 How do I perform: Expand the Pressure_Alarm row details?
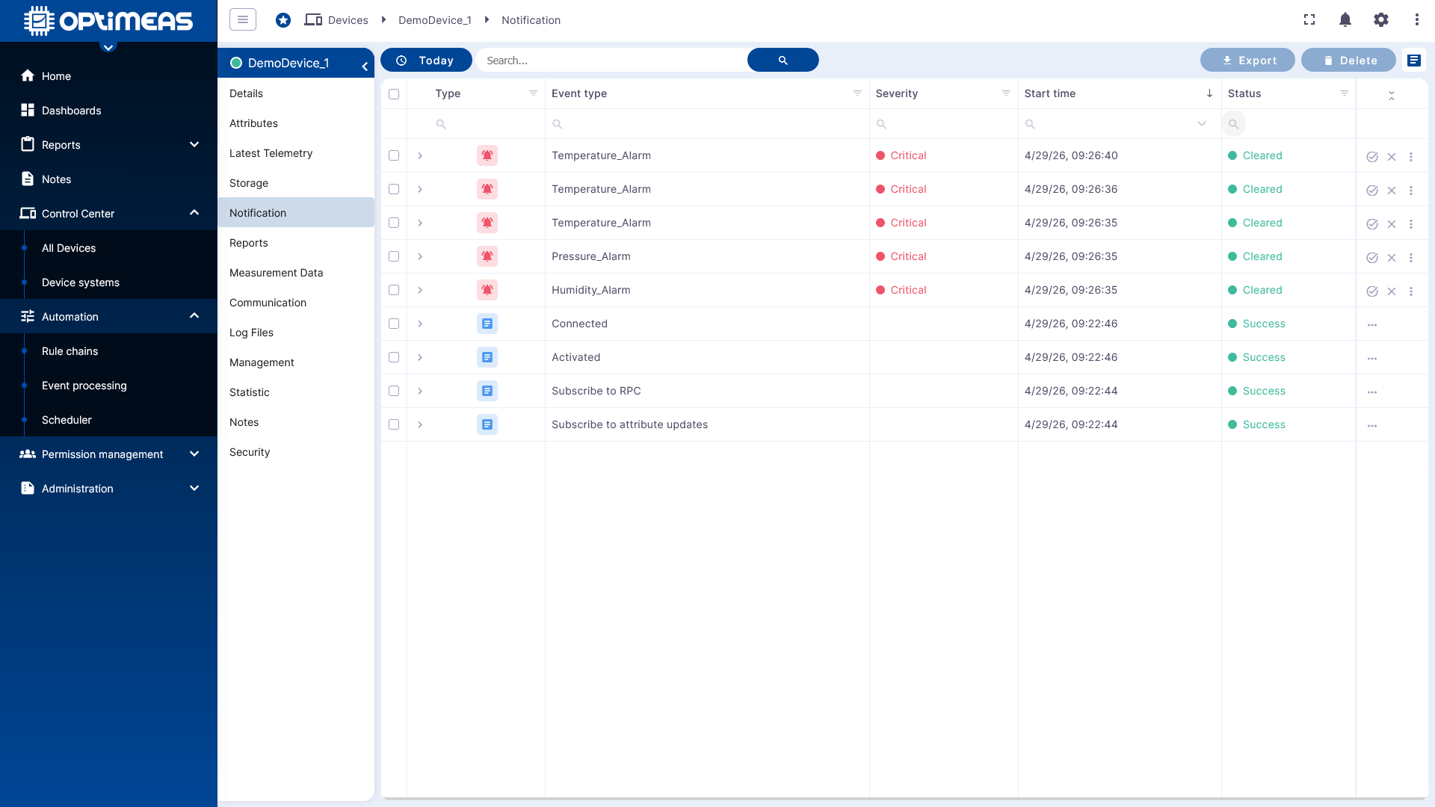pyautogui.click(x=420, y=256)
